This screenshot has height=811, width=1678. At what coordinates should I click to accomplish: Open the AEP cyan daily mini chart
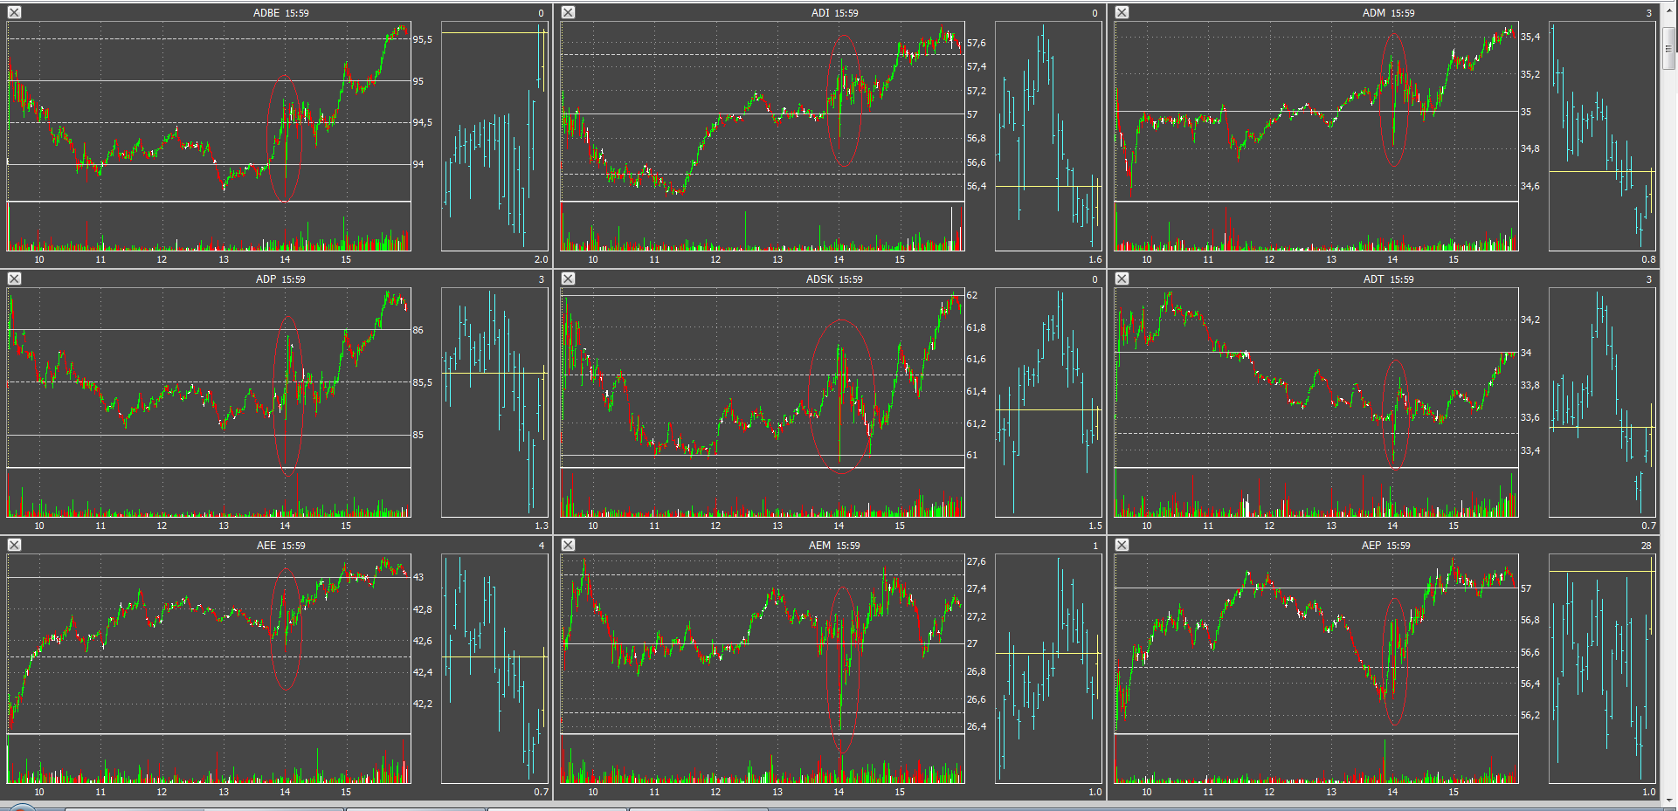(x=1602, y=669)
